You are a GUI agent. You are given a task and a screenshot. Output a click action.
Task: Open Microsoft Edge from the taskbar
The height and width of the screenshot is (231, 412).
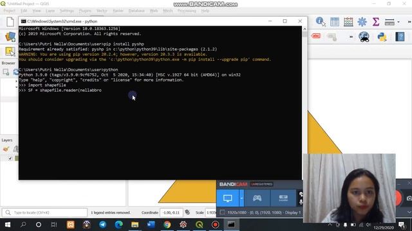[118, 225]
